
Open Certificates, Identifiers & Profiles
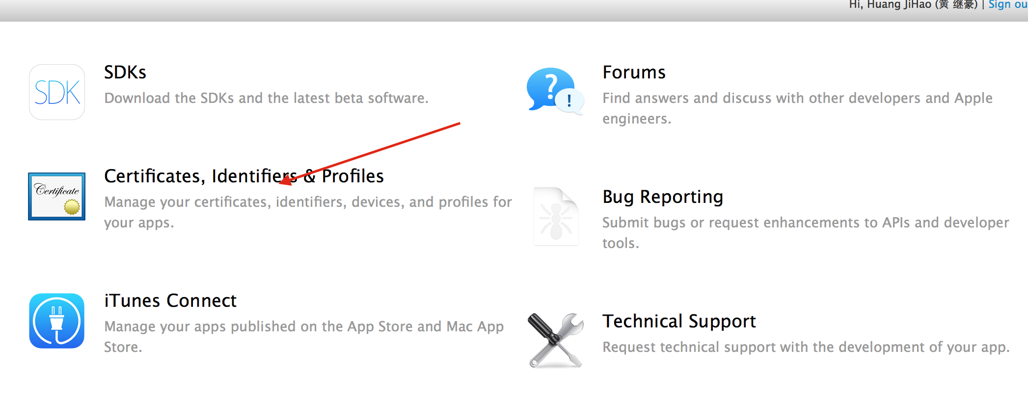coord(244,176)
